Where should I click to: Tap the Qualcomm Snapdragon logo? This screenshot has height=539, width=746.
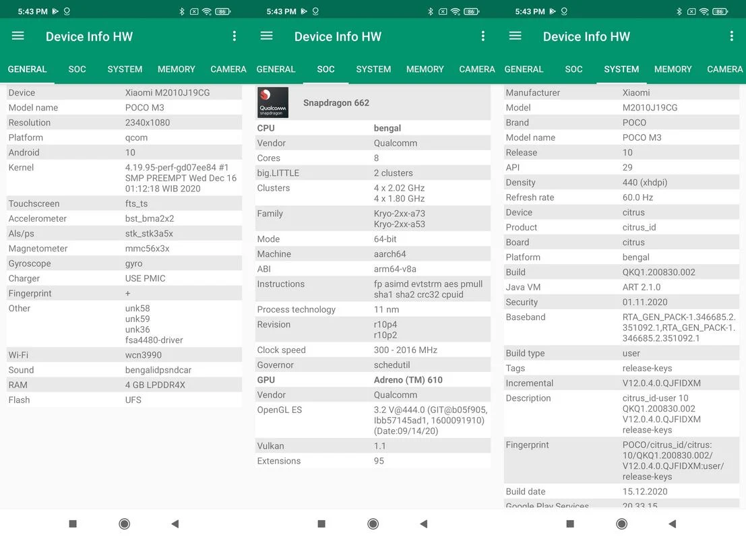point(273,102)
